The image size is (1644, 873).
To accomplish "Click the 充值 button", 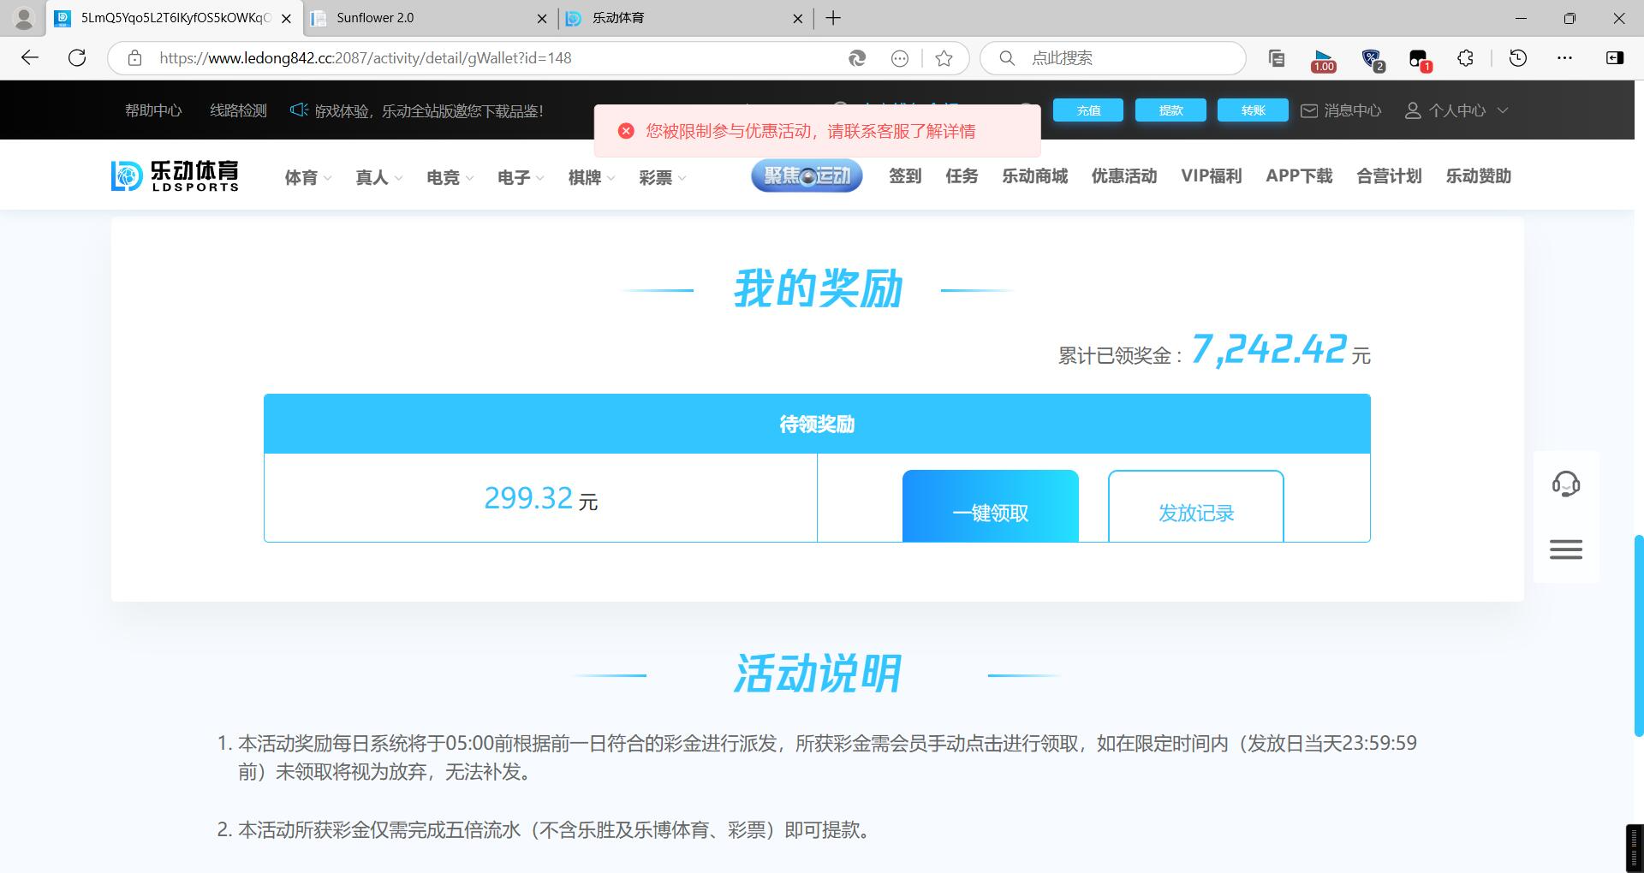I will pyautogui.click(x=1088, y=110).
